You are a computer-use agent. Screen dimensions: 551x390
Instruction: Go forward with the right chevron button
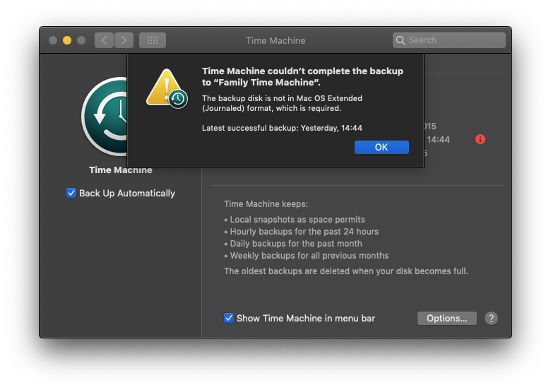point(124,40)
